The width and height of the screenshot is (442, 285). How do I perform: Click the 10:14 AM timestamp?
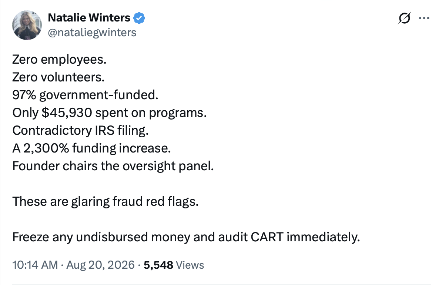[35, 265]
